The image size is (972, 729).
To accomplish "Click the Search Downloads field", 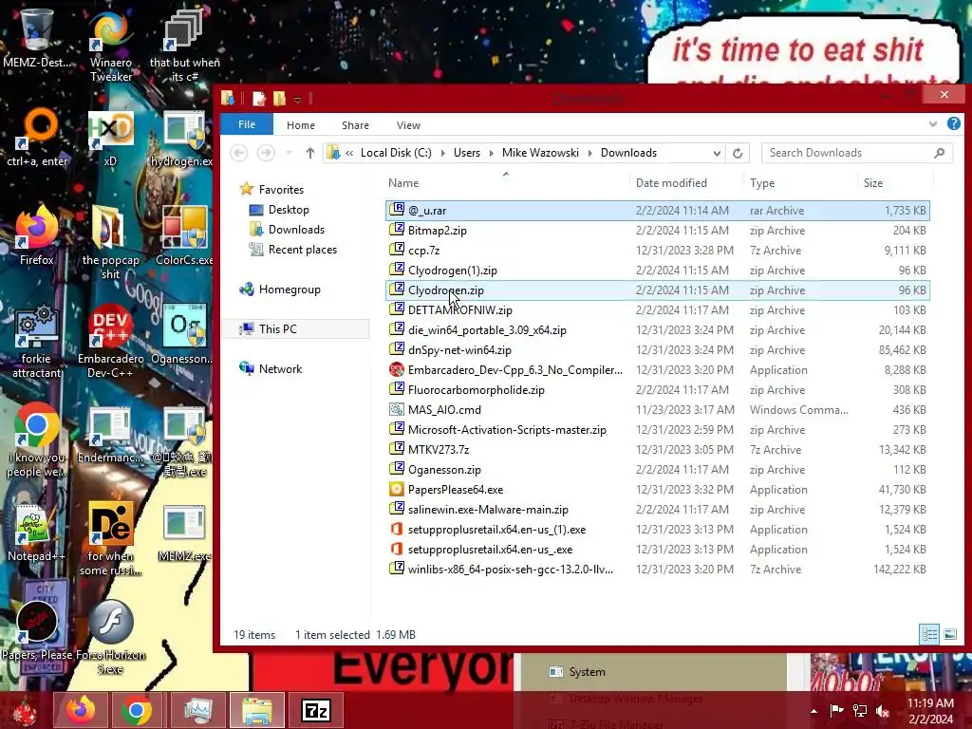I will coord(857,153).
